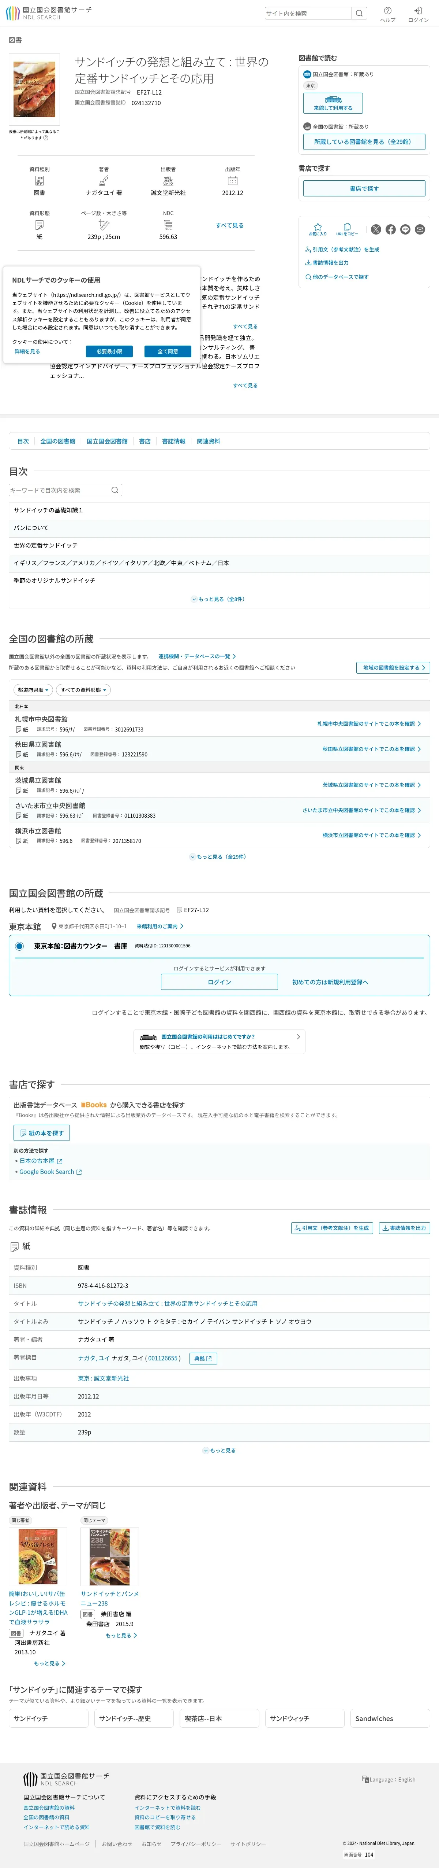
Task: Click the 図書 material type icon
Action: [x=39, y=181]
